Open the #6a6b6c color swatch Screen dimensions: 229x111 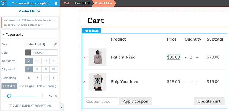(28, 52)
